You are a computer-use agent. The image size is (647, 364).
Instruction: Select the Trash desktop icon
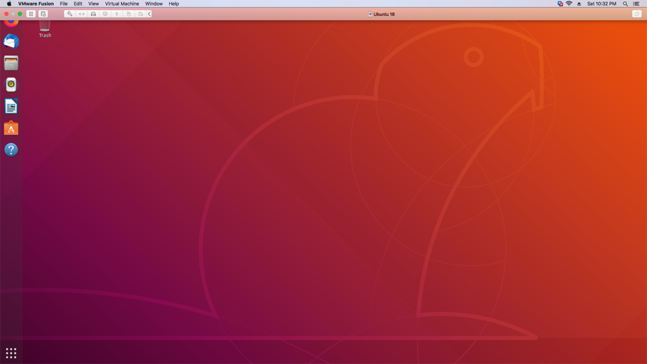tap(45, 29)
